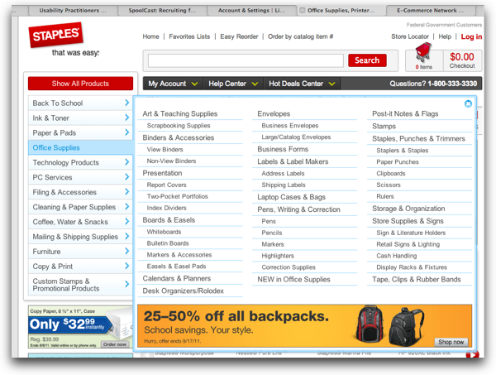Click the Order now copy paper button
Image resolution: width=496 pixels, height=375 pixels.
115,344
